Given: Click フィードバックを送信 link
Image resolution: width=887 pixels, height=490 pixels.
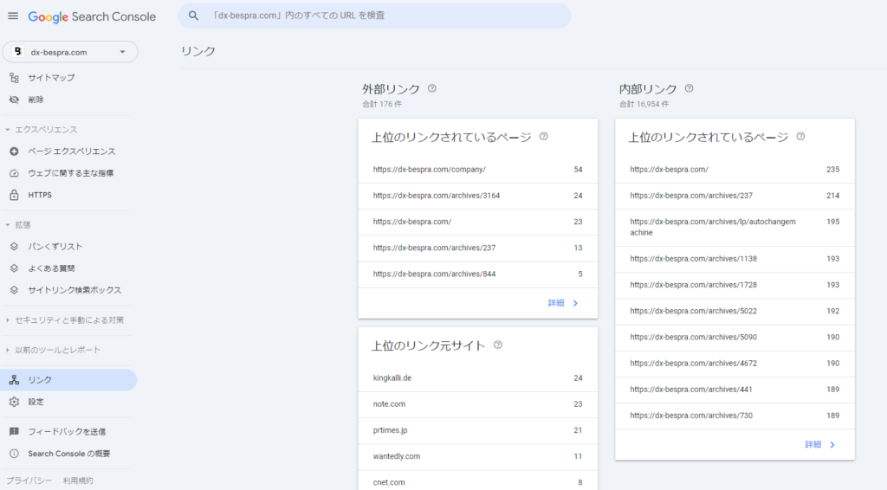Looking at the screenshot, I should coord(67,432).
